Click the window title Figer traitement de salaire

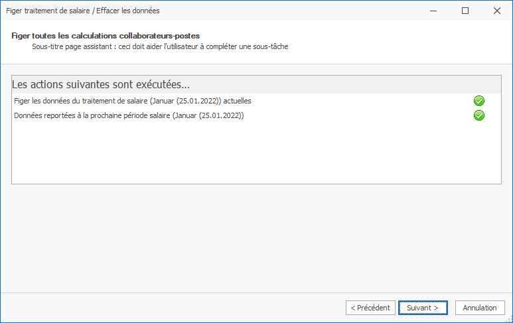(x=83, y=11)
